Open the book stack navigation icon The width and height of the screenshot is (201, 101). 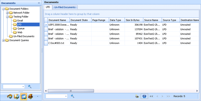point(30,97)
